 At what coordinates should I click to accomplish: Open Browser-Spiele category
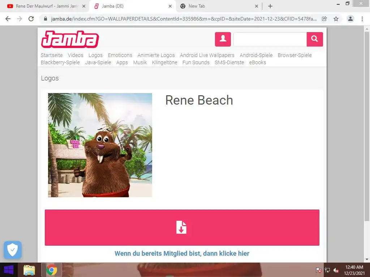[x=295, y=55]
